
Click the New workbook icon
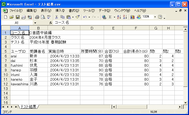[5, 17]
